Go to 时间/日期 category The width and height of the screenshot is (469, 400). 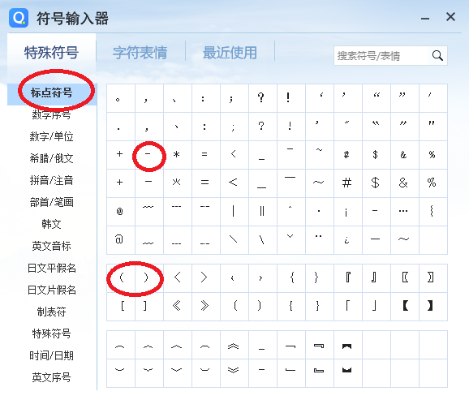point(51,355)
